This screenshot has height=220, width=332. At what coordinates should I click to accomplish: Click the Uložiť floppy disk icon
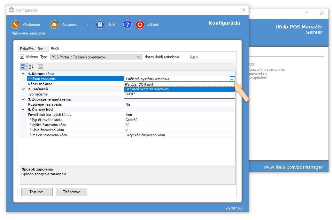(x=100, y=25)
